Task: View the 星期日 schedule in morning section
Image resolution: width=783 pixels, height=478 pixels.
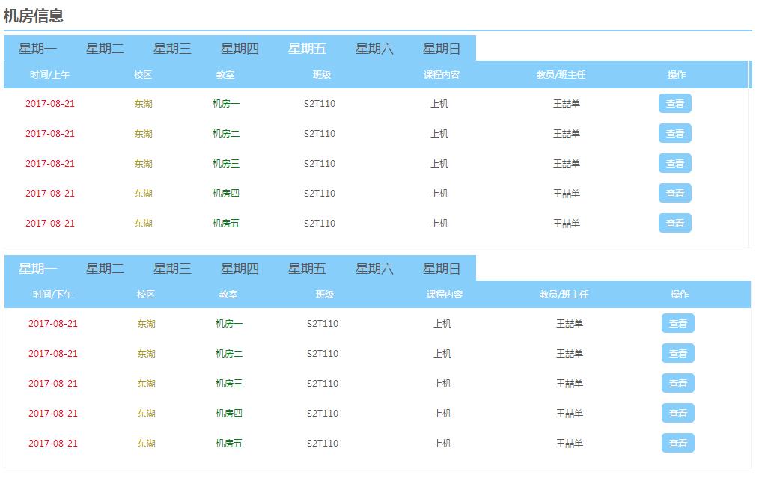Action: point(442,48)
